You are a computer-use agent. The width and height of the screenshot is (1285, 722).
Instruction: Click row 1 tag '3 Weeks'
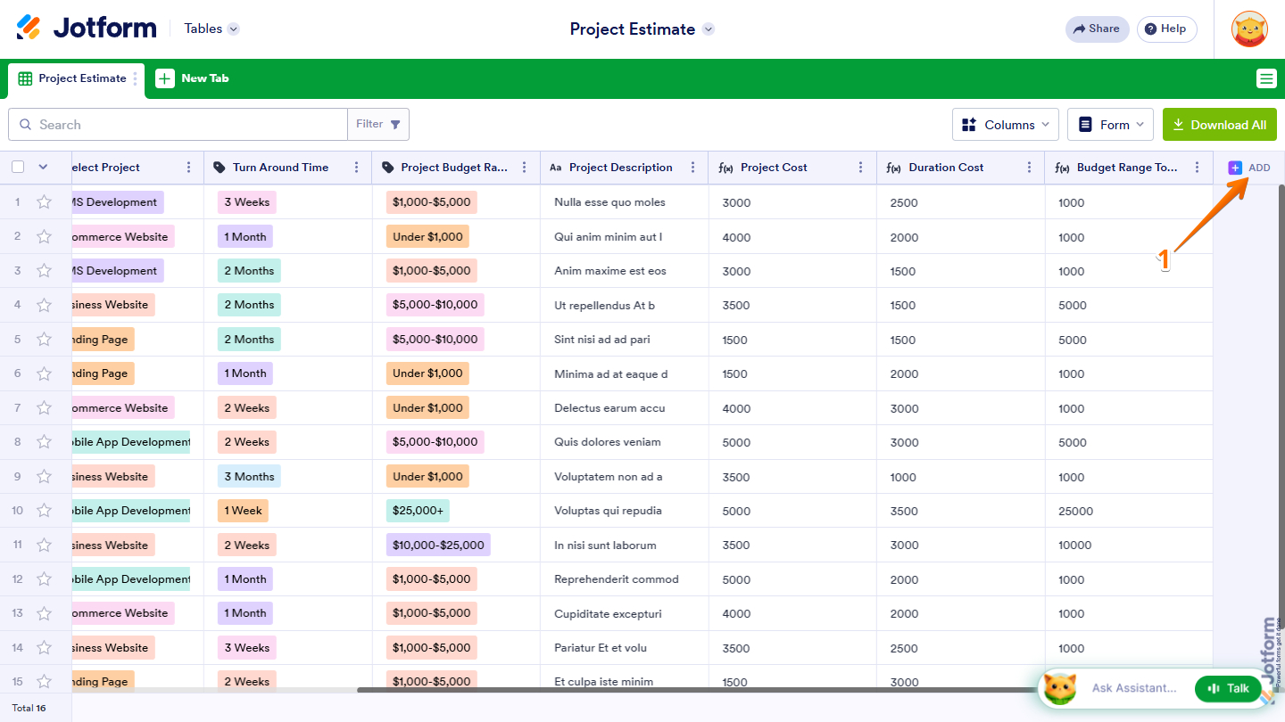[x=247, y=202]
